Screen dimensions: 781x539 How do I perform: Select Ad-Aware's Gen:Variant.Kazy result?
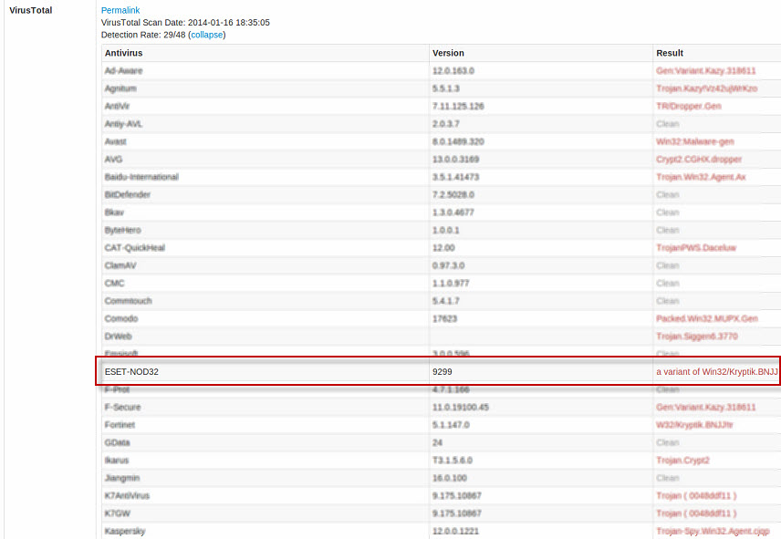coord(706,70)
